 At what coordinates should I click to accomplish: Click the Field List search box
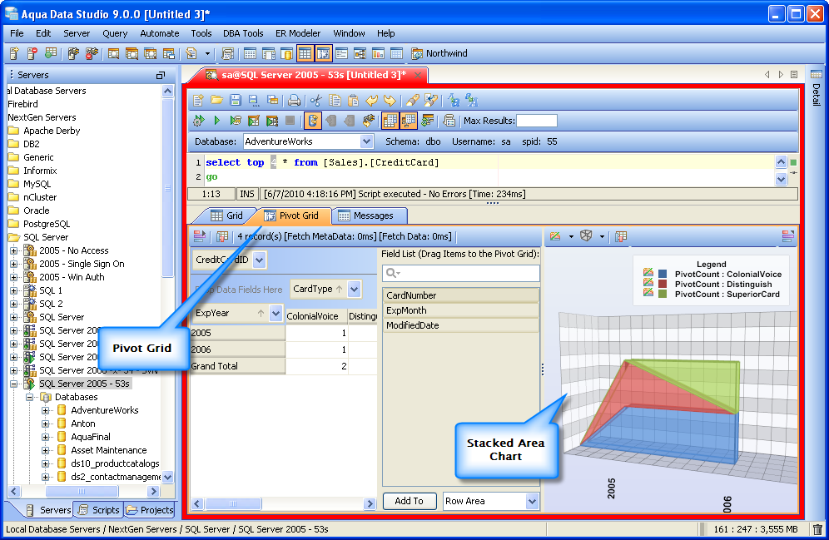coord(460,273)
